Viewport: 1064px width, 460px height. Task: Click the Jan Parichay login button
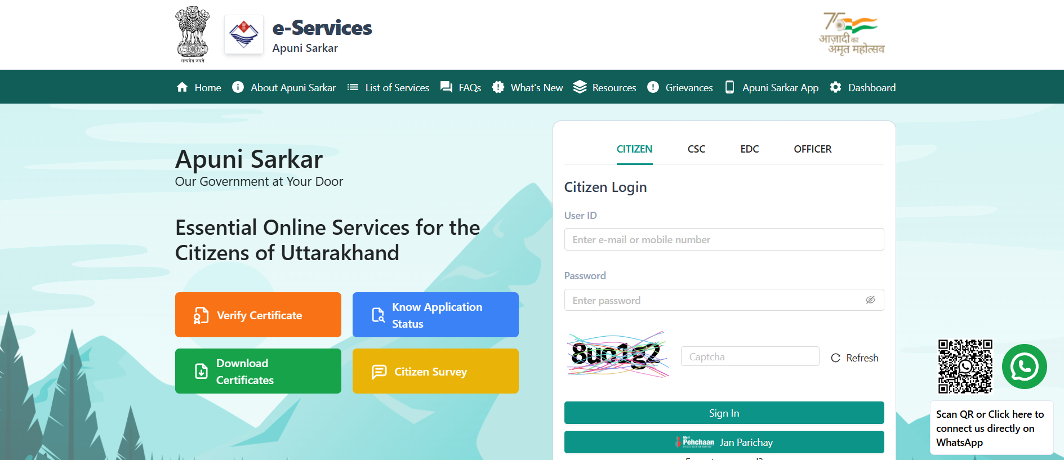[x=724, y=442]
